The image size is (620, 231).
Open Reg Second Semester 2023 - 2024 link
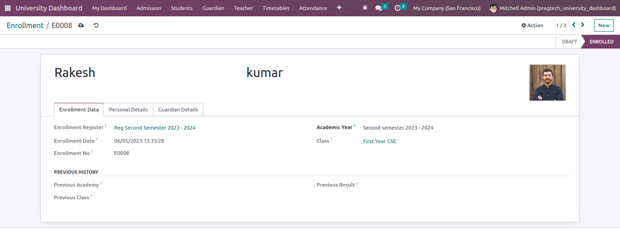(155, 128)
